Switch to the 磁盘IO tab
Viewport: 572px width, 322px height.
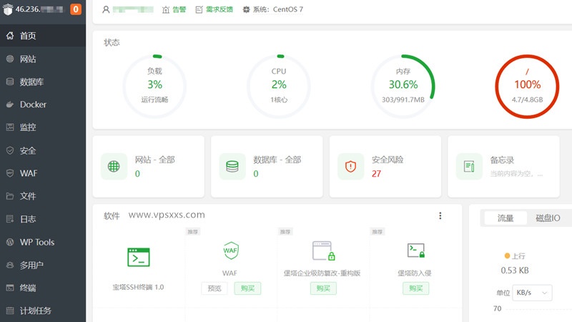548,218
